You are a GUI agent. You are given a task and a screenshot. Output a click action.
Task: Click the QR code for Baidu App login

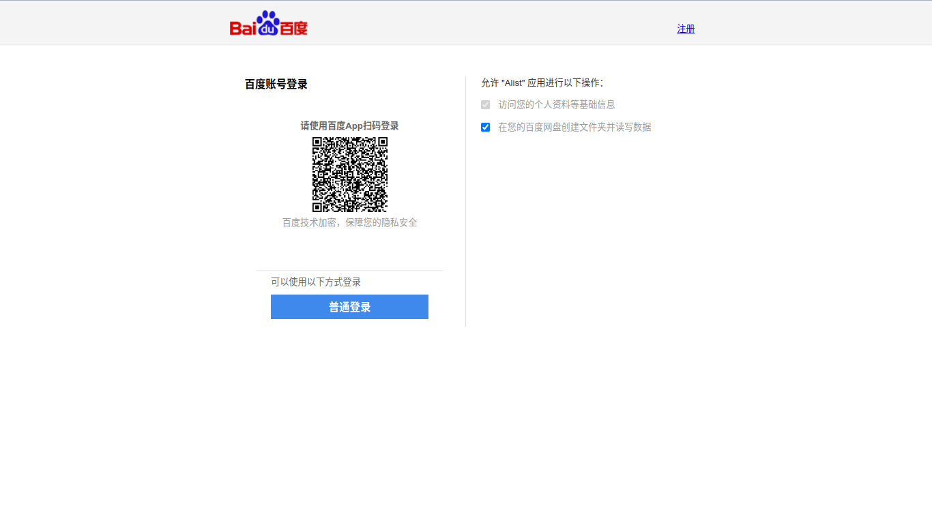coord(350,175)
